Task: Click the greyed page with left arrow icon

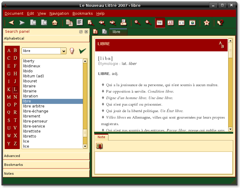Action: point(33,23)
